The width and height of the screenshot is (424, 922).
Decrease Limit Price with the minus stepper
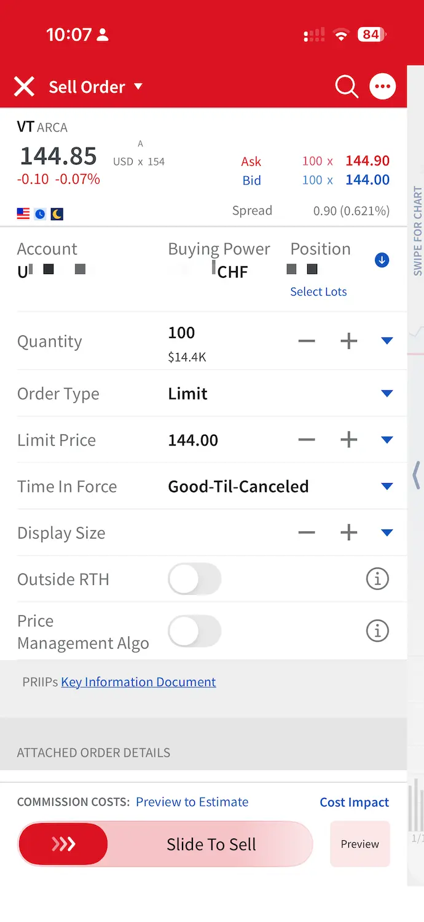(306, 439)
